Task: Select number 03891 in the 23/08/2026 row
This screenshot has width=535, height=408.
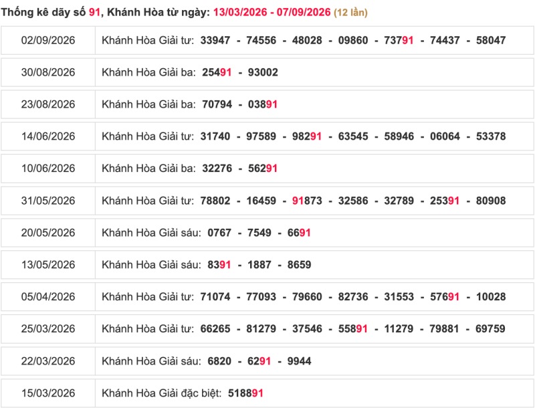Action: click(262, 104)
